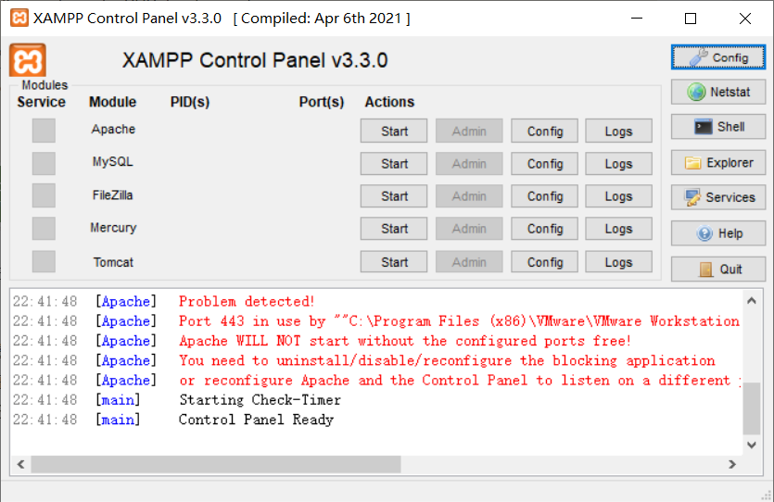Click the log vertical scrollbar thumb
The height and width of the screenshot is (502, 774).
[752, 408]
